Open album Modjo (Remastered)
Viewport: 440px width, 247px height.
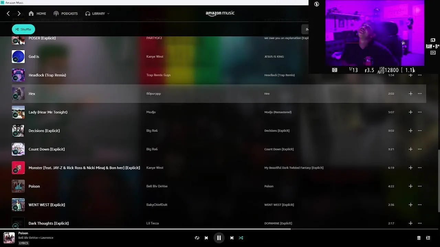click(278, 112)
